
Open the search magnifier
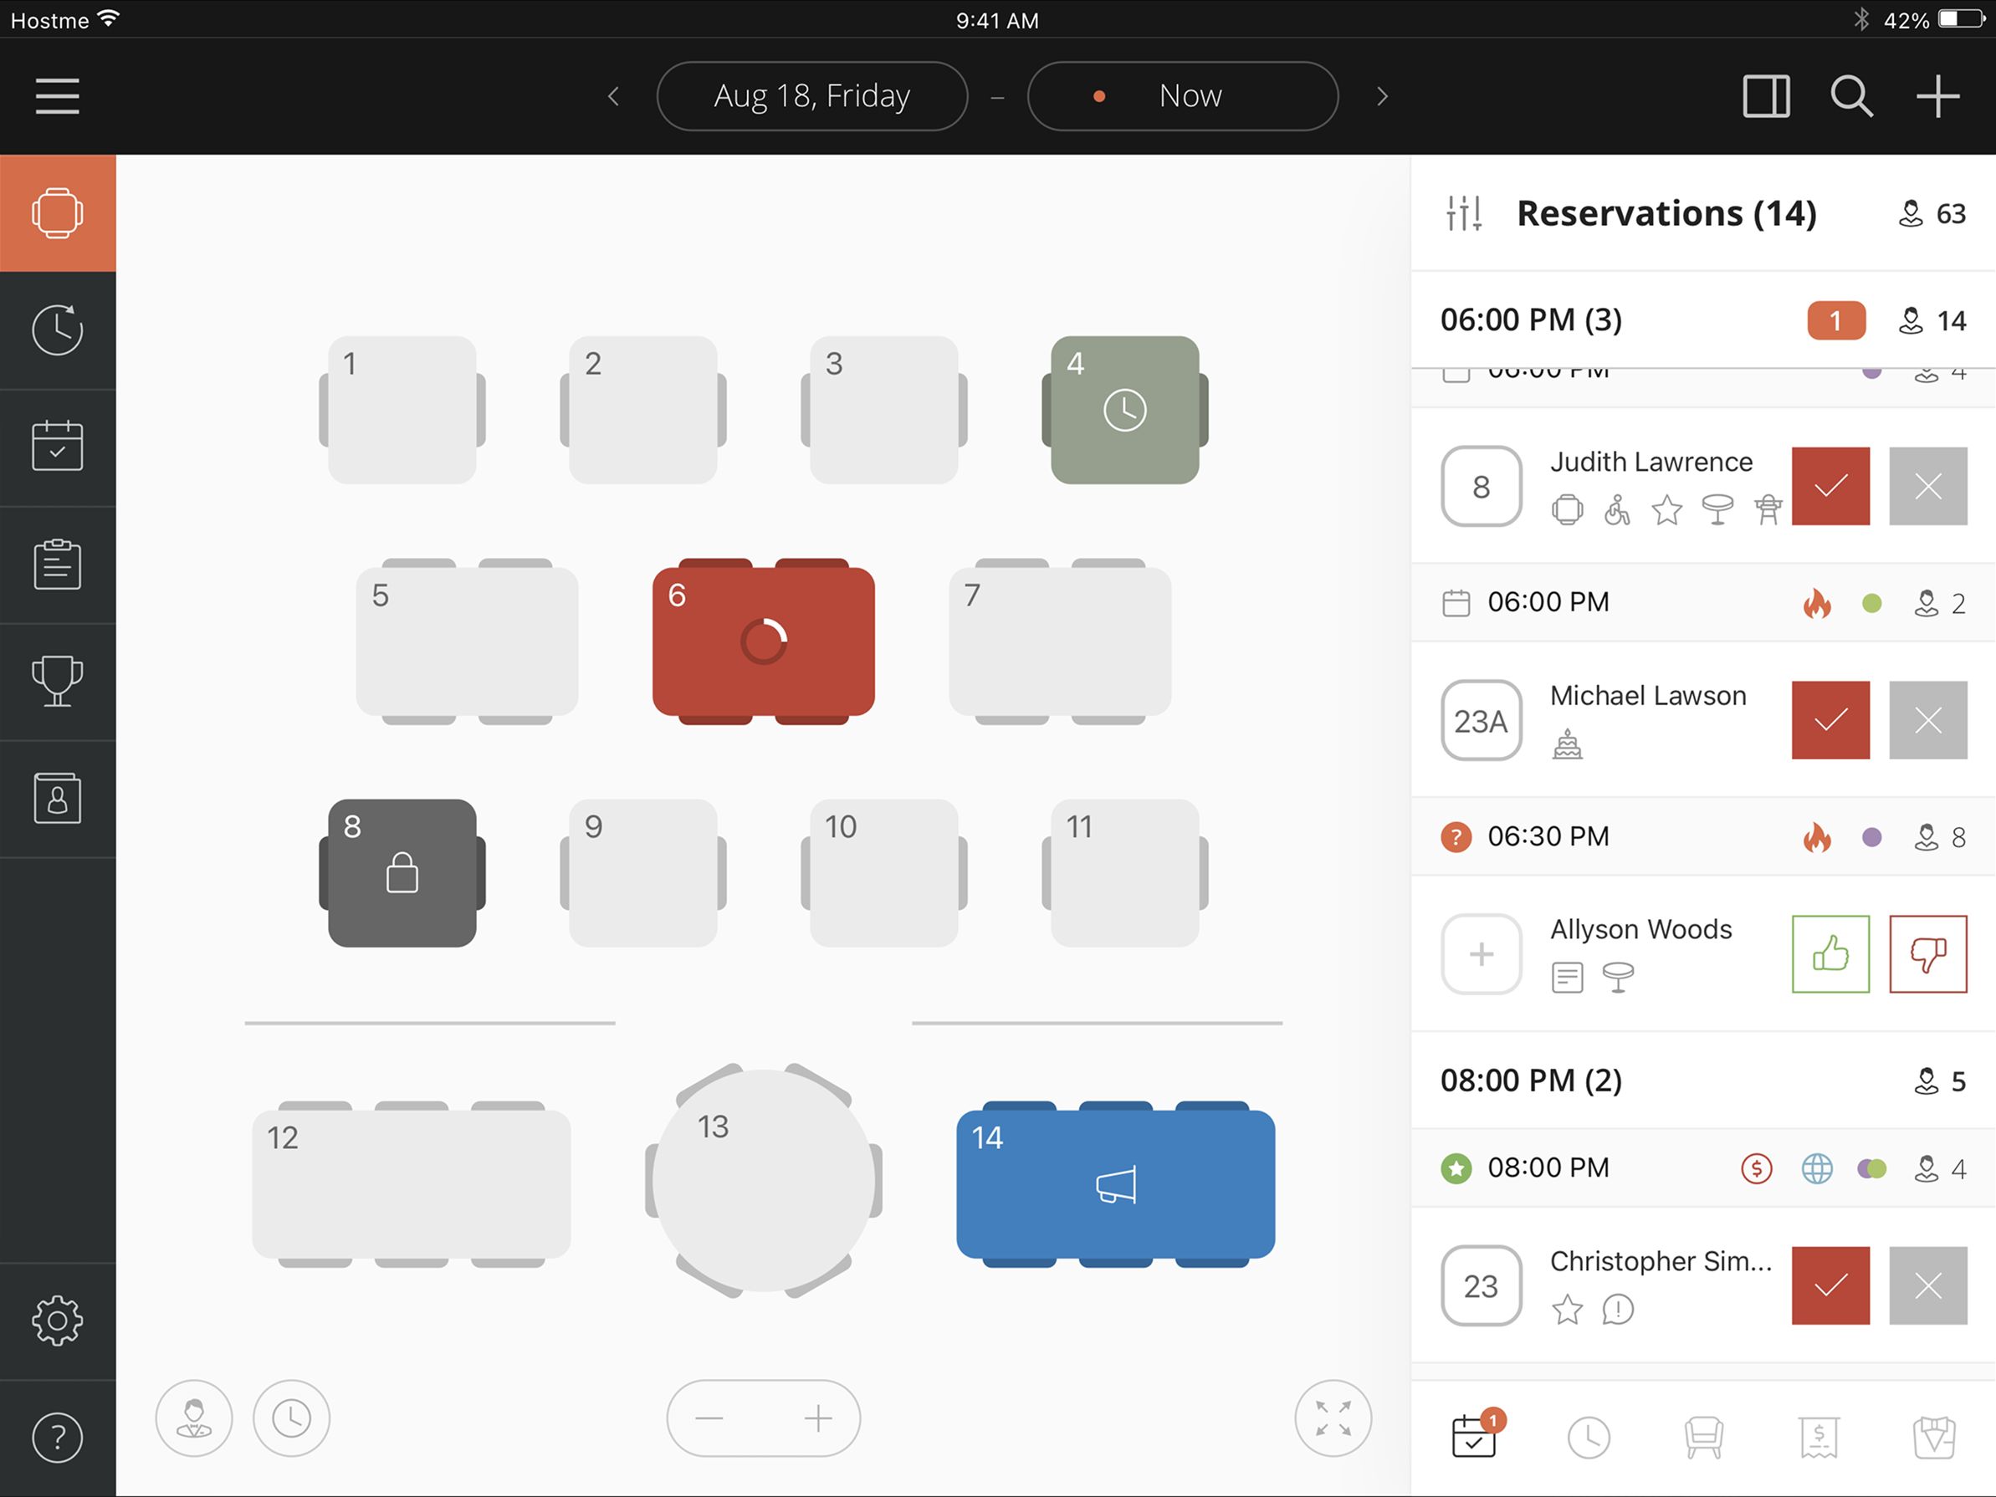pos(1851,95)
